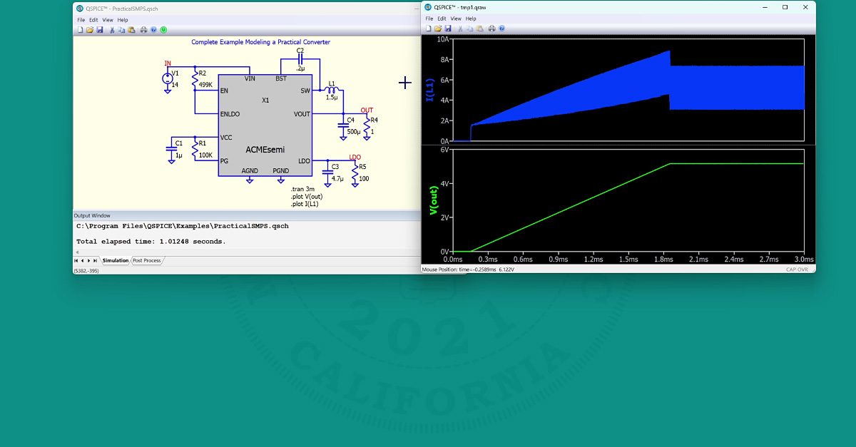Viewport: 856px width, 447px height.
Task: Click the Help question-mark icon in tmp1.qraw window
Action: point(502,28)
